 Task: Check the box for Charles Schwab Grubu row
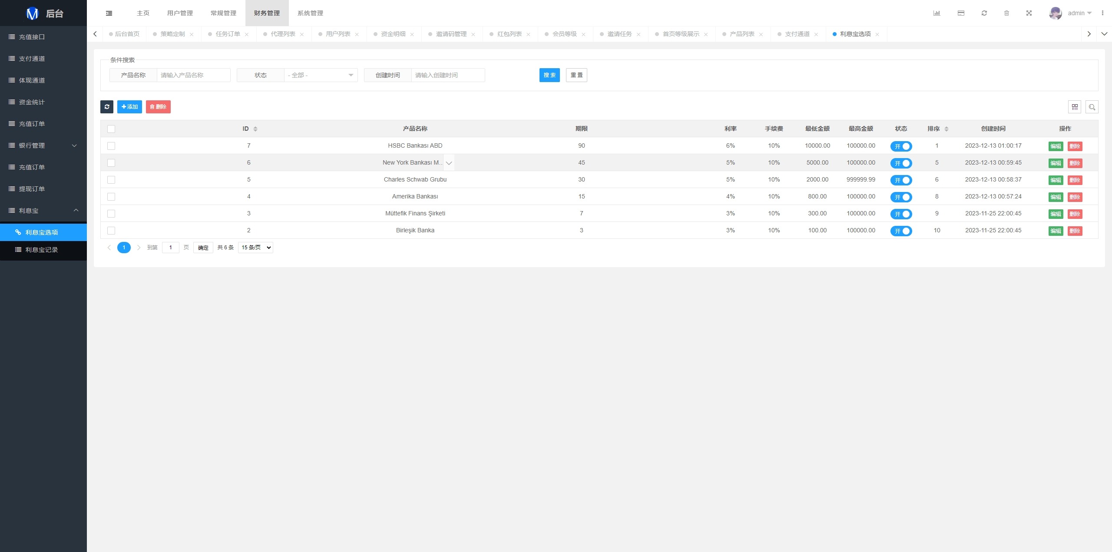pyautogui.click(x=111, y=180)
